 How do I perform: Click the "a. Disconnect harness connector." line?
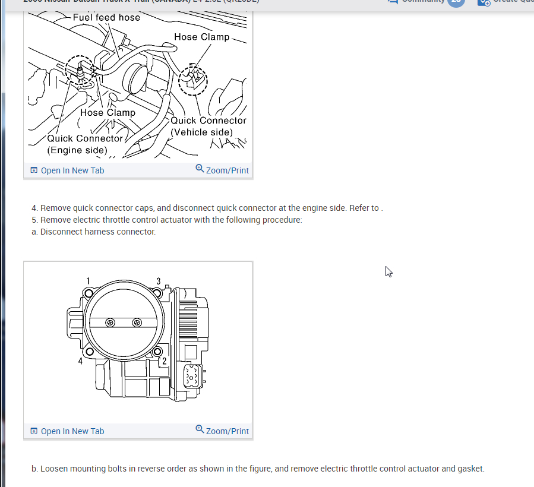pos(93,232)
